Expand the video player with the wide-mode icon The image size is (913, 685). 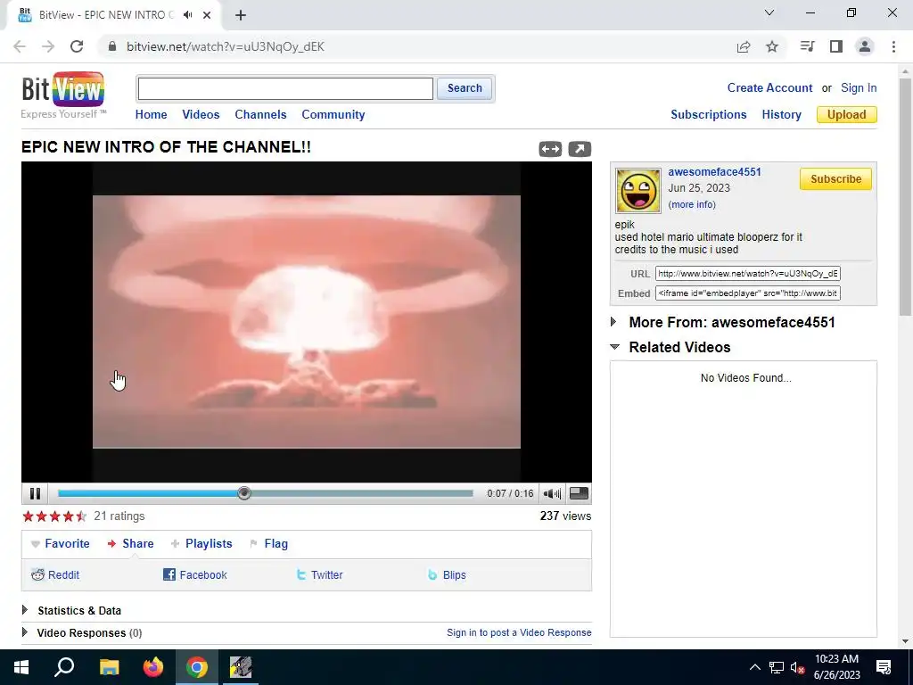[x=550, y=149]
